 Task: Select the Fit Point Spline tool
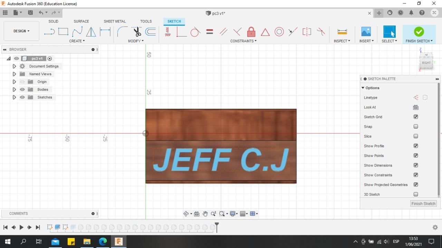(x=77, y=32)
